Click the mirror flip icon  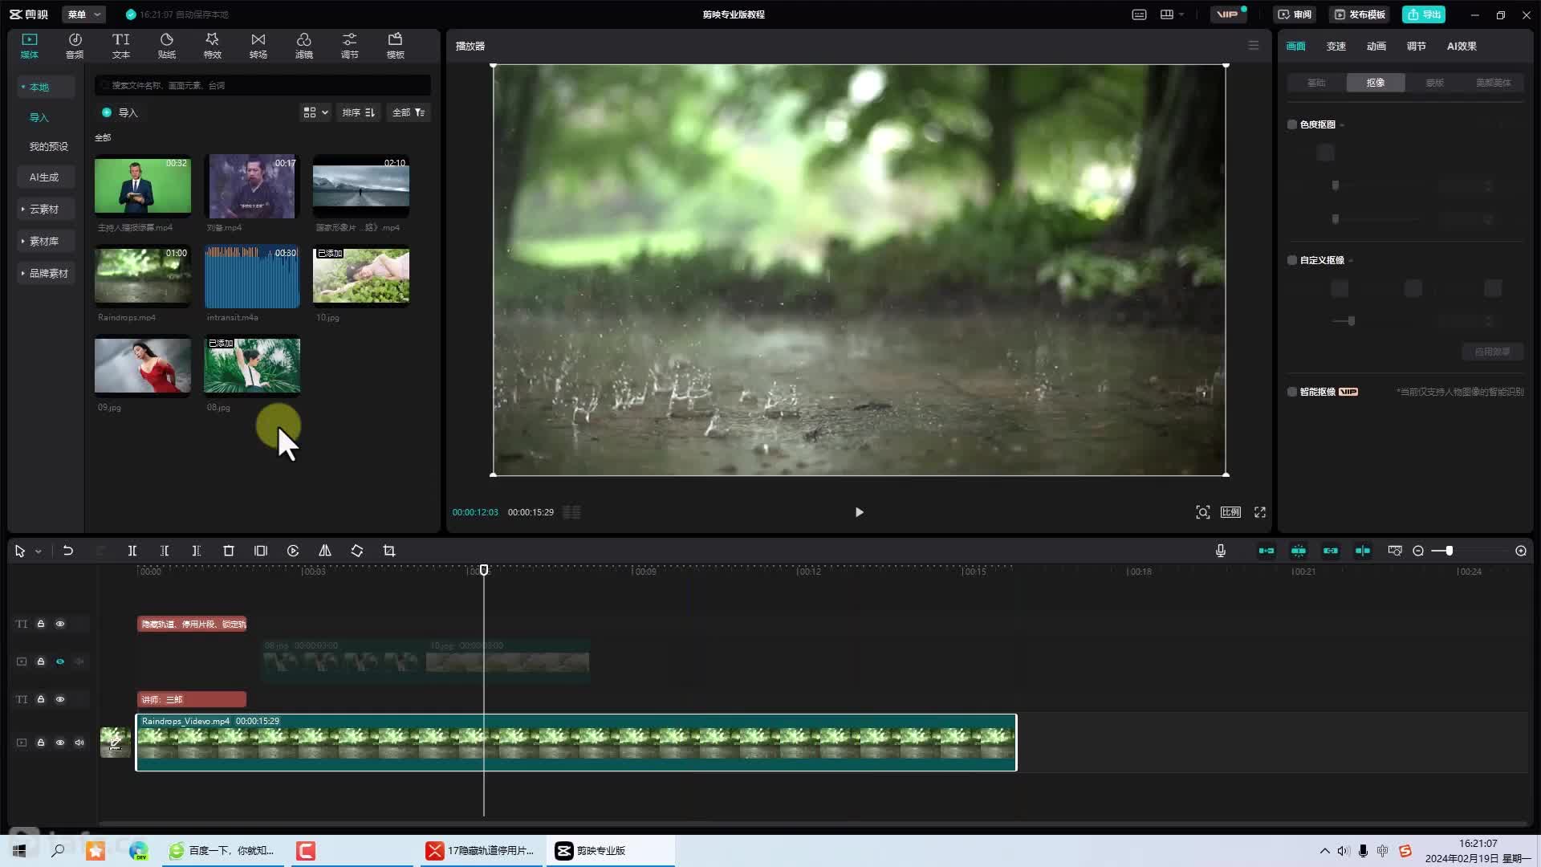(x=325, y=551)
